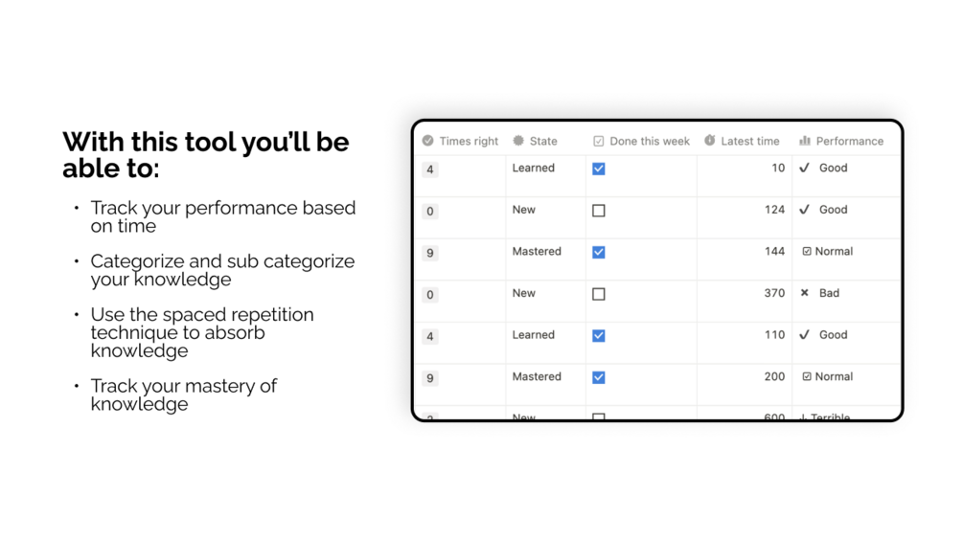963x541 pixels.
Task: Open the Times right column header menu
Action: click(469, 141)
